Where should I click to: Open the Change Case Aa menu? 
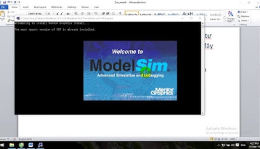tap(69, 14)
